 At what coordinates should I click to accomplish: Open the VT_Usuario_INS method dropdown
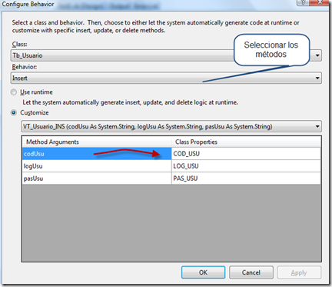coord(171,126)
